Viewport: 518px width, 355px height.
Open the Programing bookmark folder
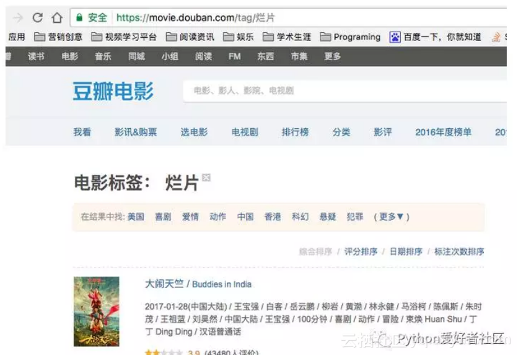[350, 37]
